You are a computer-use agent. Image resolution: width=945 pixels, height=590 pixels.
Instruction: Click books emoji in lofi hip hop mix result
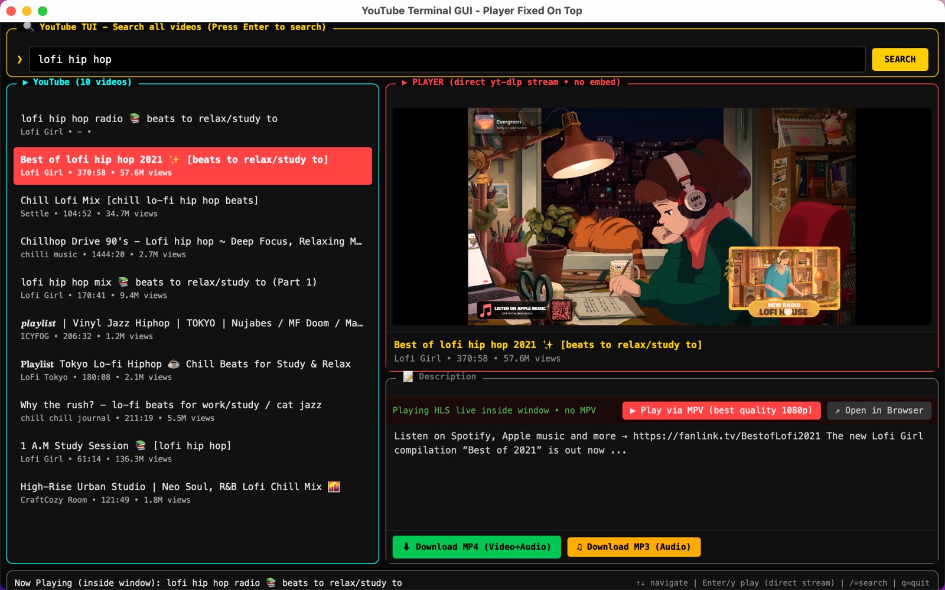click(123, 281)
